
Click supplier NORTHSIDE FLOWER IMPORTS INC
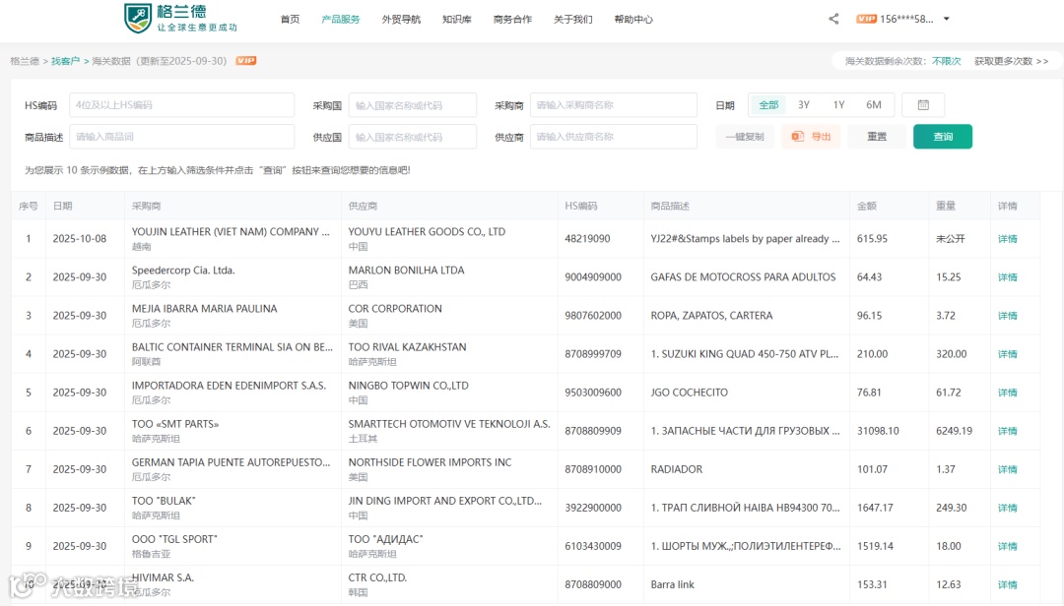pyautogui.click(x=431, y=462)
